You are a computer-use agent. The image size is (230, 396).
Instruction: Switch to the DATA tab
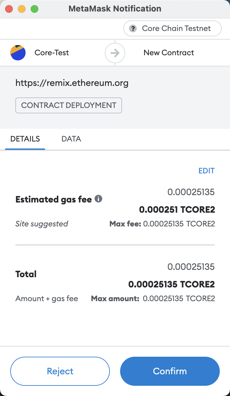point(71,139)
